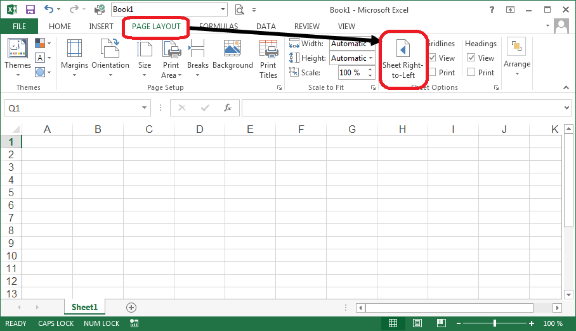
Task: Switch to Normal view in status bar
Action: tap(393, 323)
